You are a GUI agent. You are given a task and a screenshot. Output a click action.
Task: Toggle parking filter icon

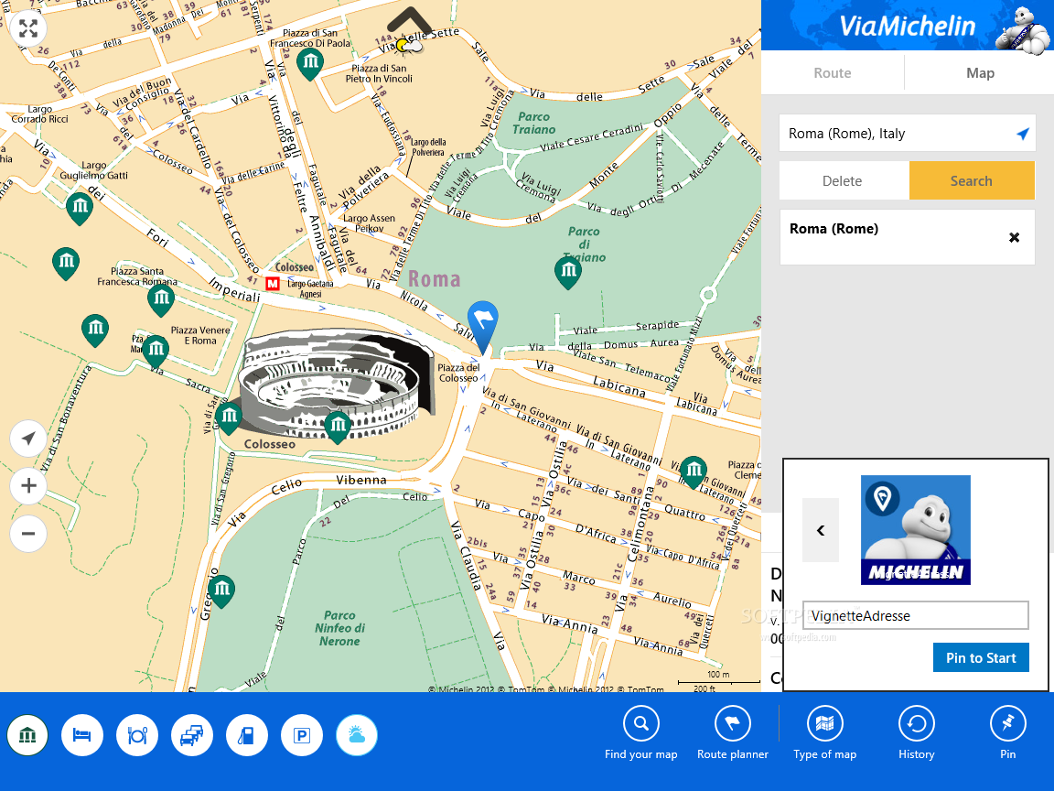click(302, 735)
